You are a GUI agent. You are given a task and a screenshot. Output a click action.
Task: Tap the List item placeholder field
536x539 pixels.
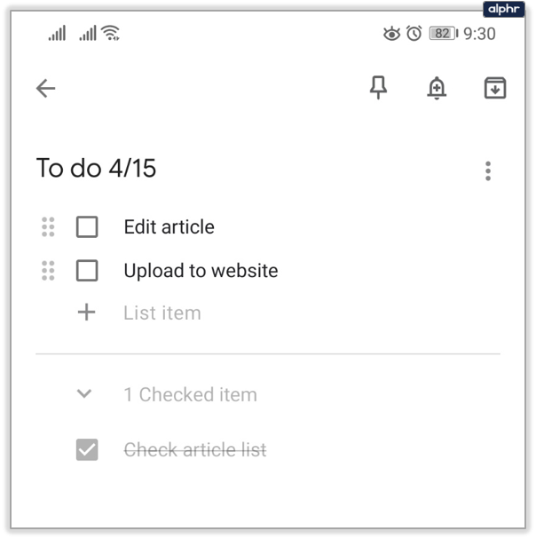point(162,313)
